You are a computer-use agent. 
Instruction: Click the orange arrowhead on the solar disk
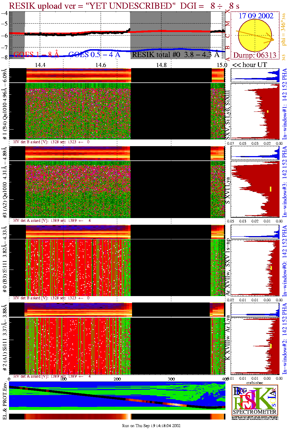[272, 39]
